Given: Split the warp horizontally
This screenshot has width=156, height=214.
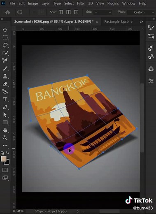Looking at the screenshot, I should (76, 12).
